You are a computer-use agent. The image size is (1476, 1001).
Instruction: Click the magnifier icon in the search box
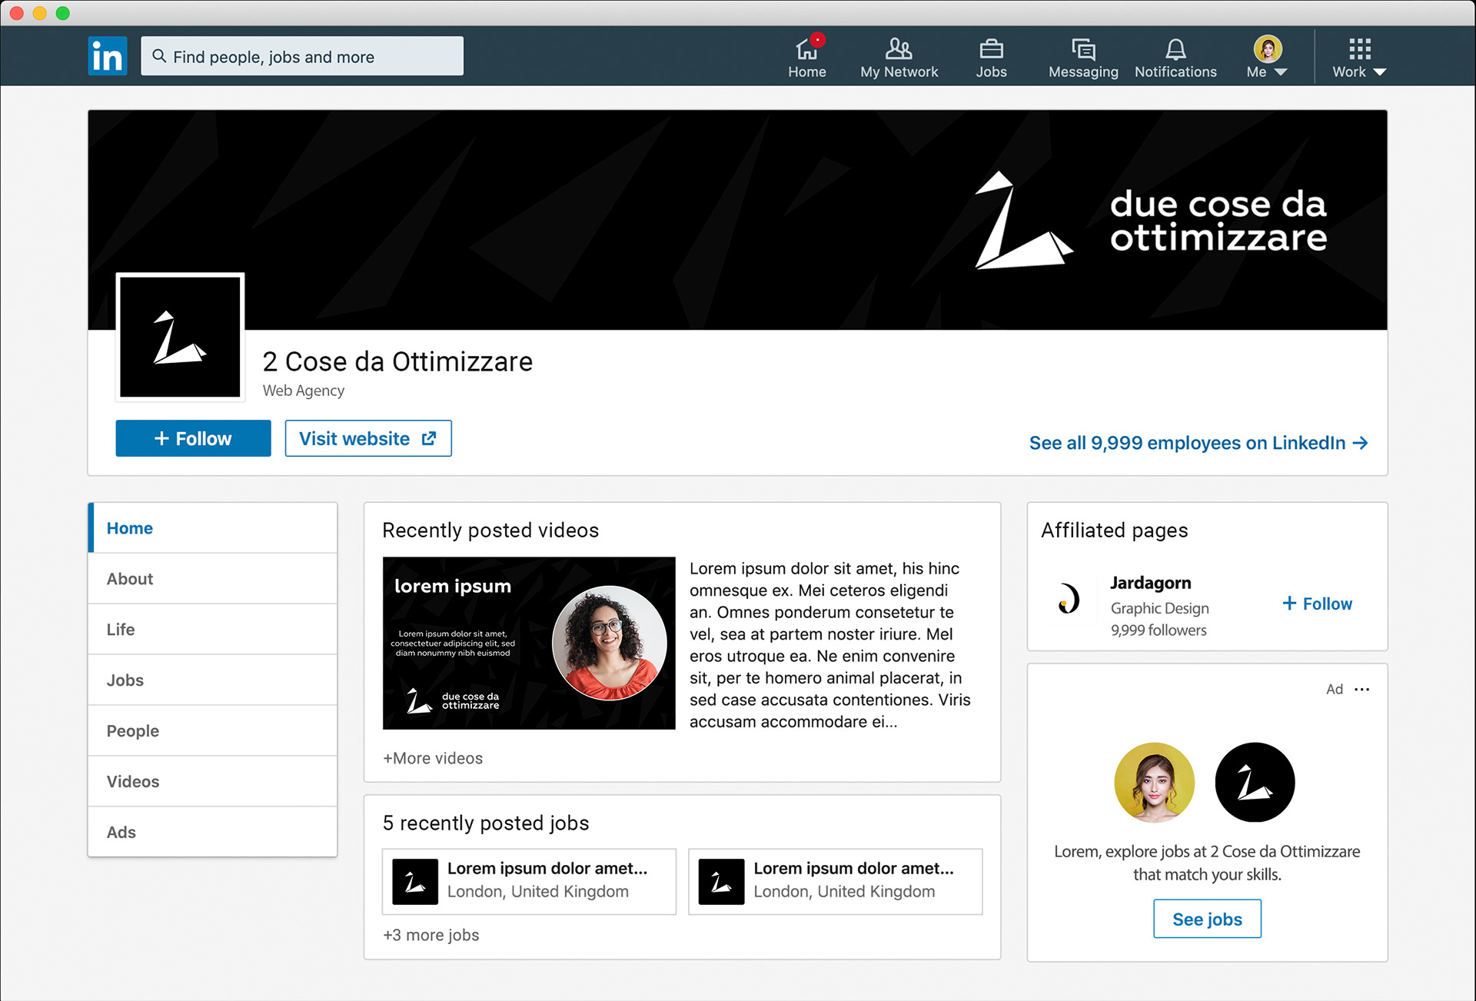click(159, 56)
